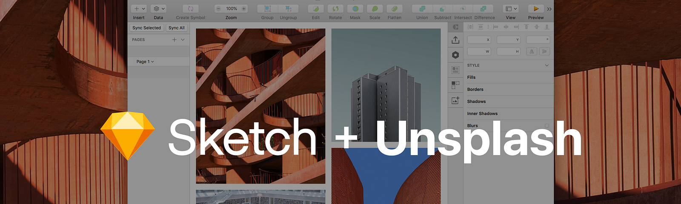The image size is (681, 204).
Task: Click the flip horizontal button
Action: (532, 51)
